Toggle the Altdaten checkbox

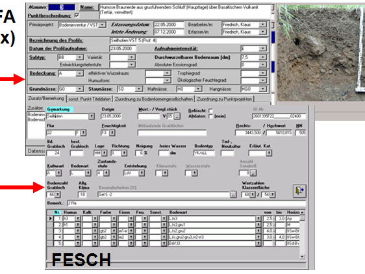(210, 116)
